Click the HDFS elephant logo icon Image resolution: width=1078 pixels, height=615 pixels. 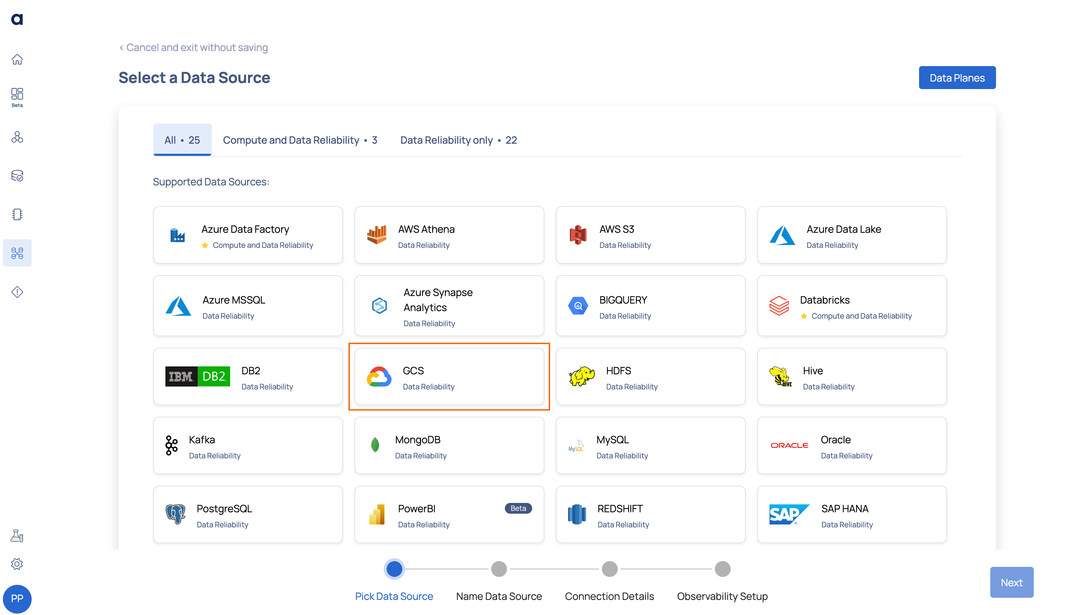pos(581,376)
